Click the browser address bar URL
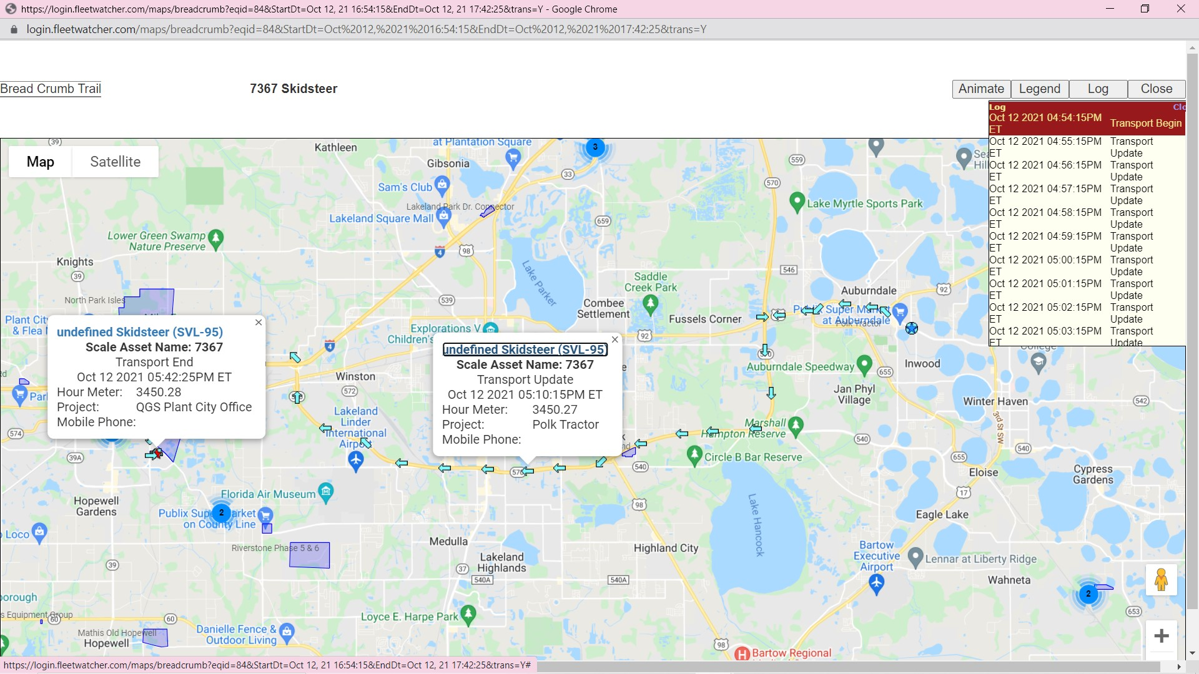 [366, 29]
